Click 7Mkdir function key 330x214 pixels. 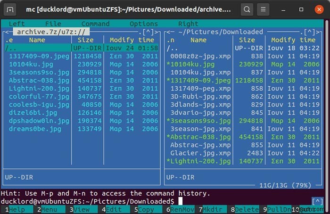click(211, 210)
